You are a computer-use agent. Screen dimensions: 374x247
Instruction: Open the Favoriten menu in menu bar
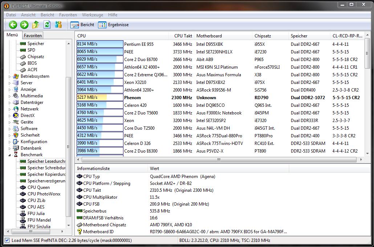[x=68, y=15]
